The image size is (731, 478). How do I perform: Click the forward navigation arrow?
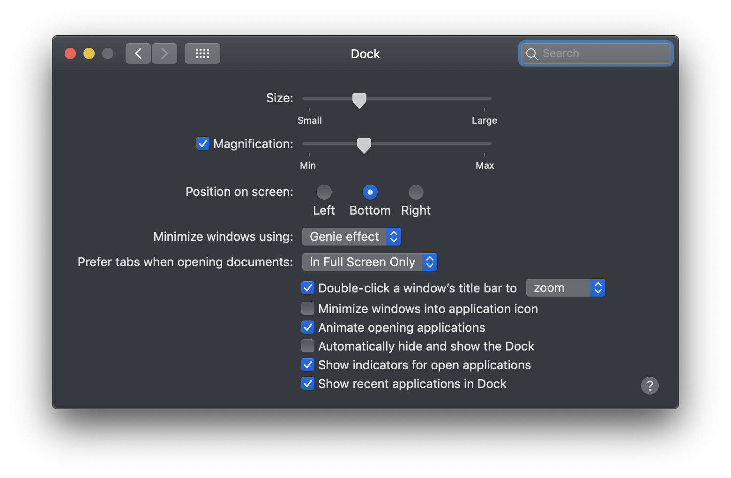(x=164, y=53)
